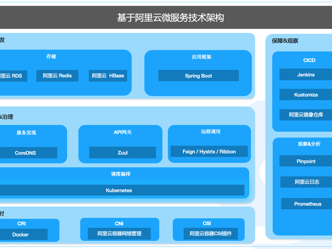Click the 阿里云镜像仓库 box
The width and height of the screenshot is (332, 249).
click(x=306, y=115)
